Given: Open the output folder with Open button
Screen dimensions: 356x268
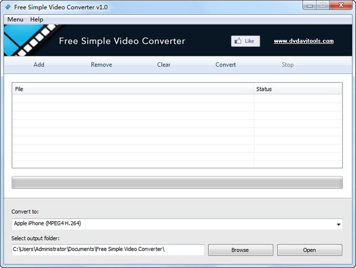Looking at the screenshot, I should 309,250.
